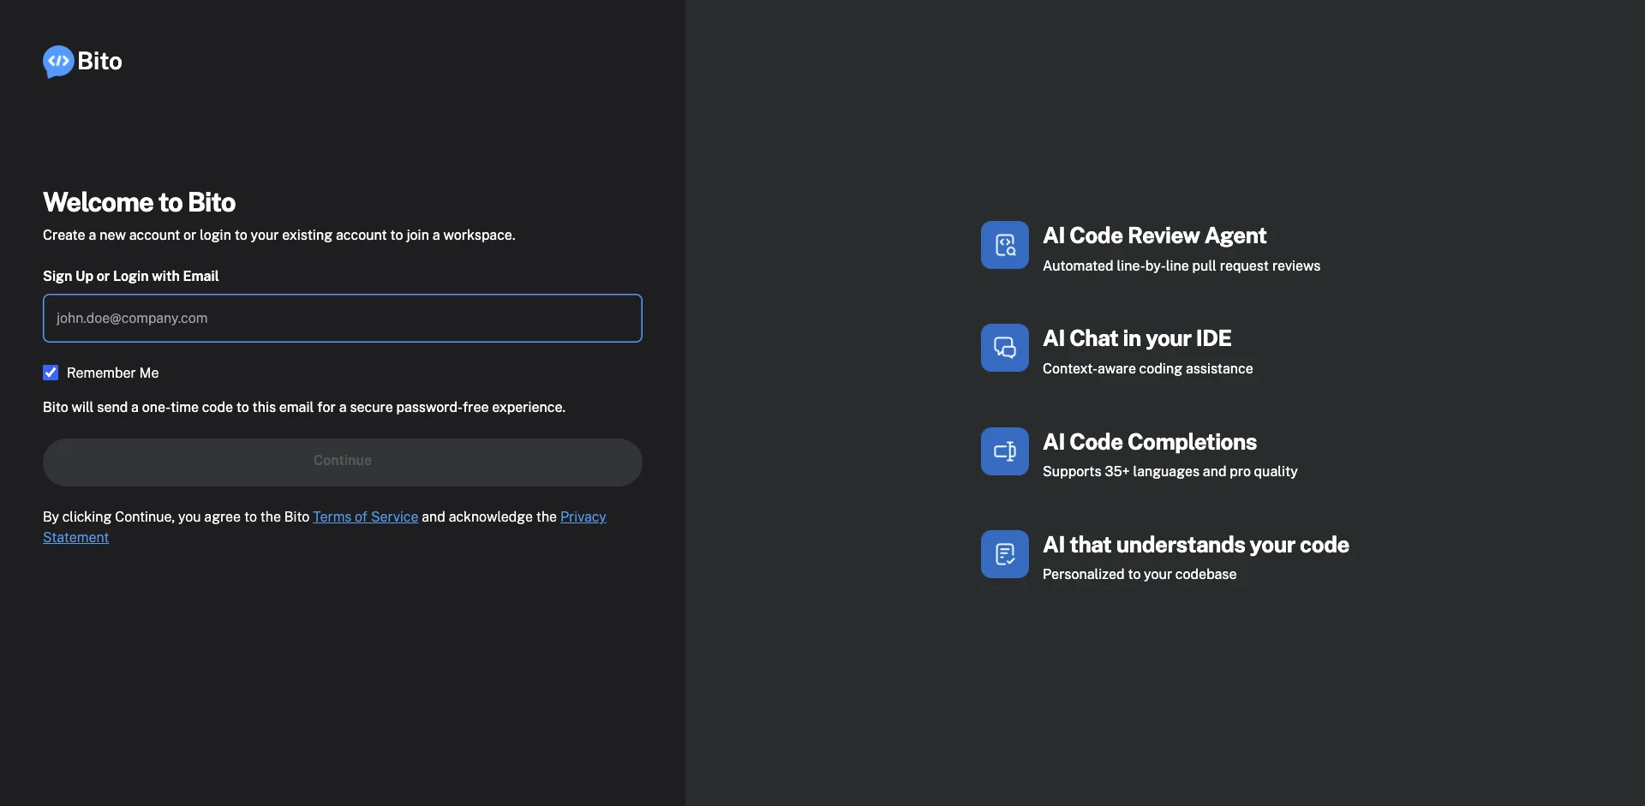Click the 'Sign Up or Login with Email' label

pos(131,276)
